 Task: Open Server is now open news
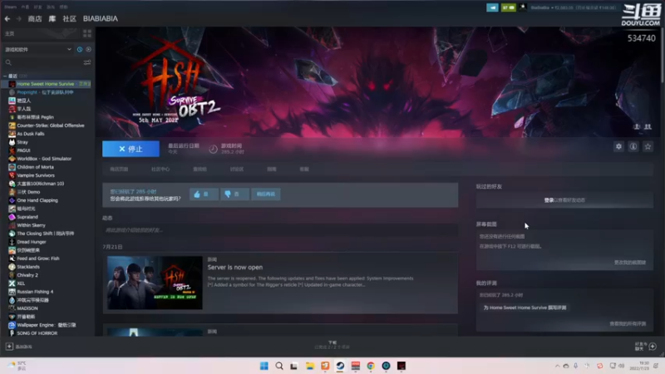pos(235,267)
